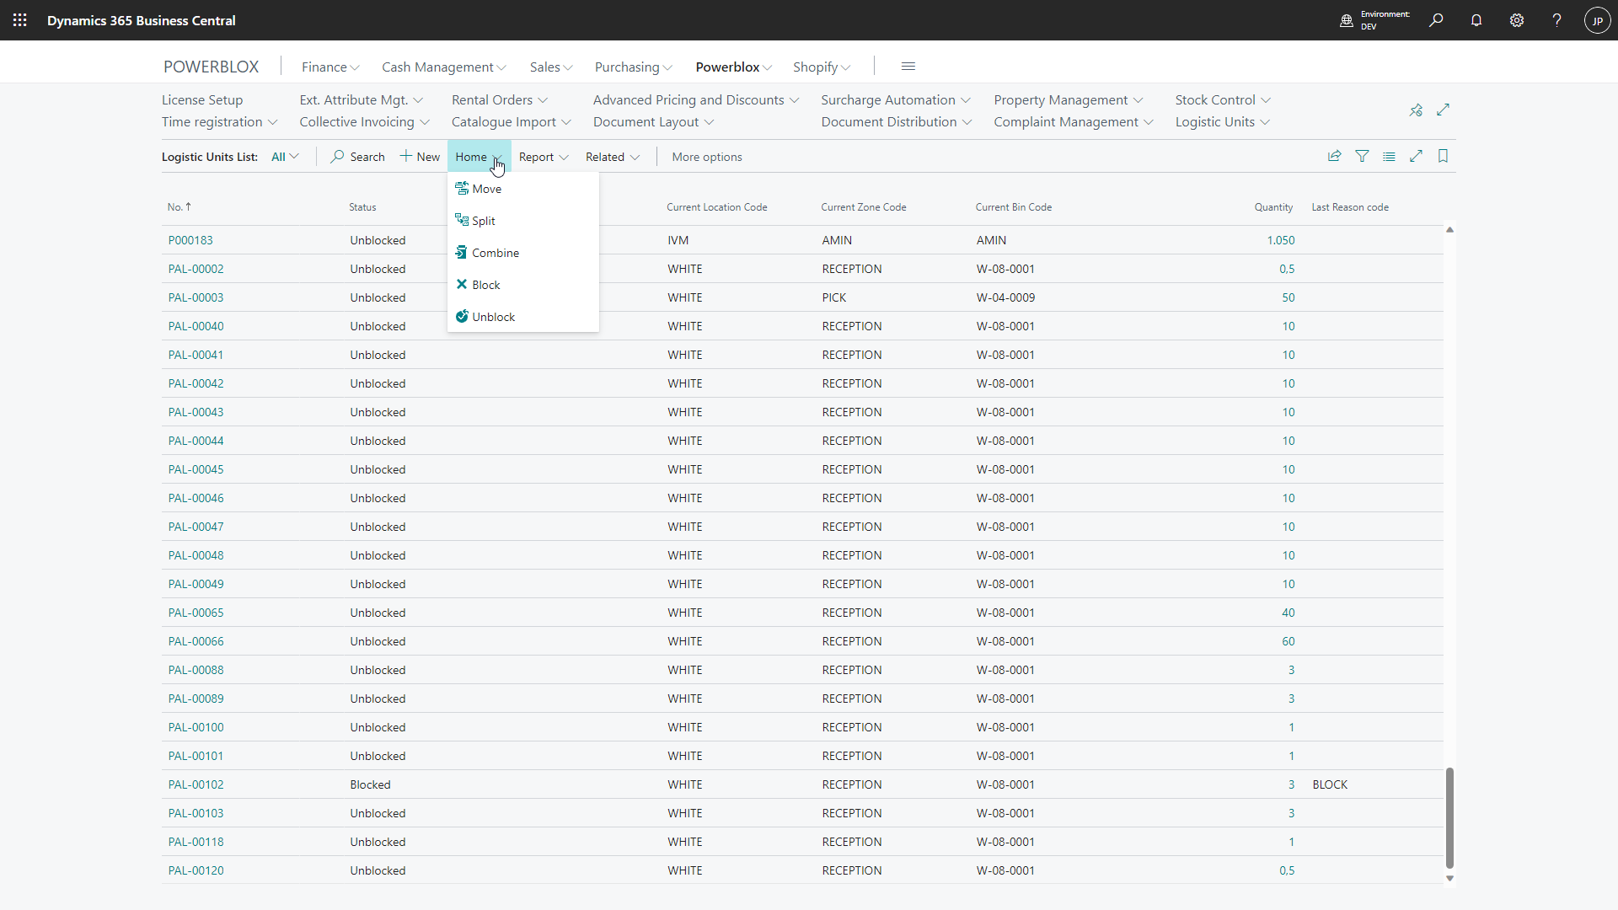Select Block from Home menu
1618x910 pixels.
[x=522, y=285]
